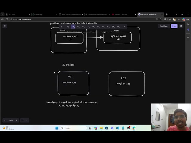Zoom out using the minus button

5,120
